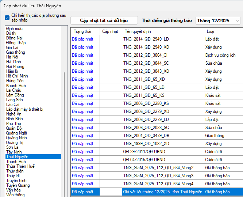
Task: Select 'Đà Nẵng'-adjacent item 'Đồng Nai'
Action: click(14, 38)
